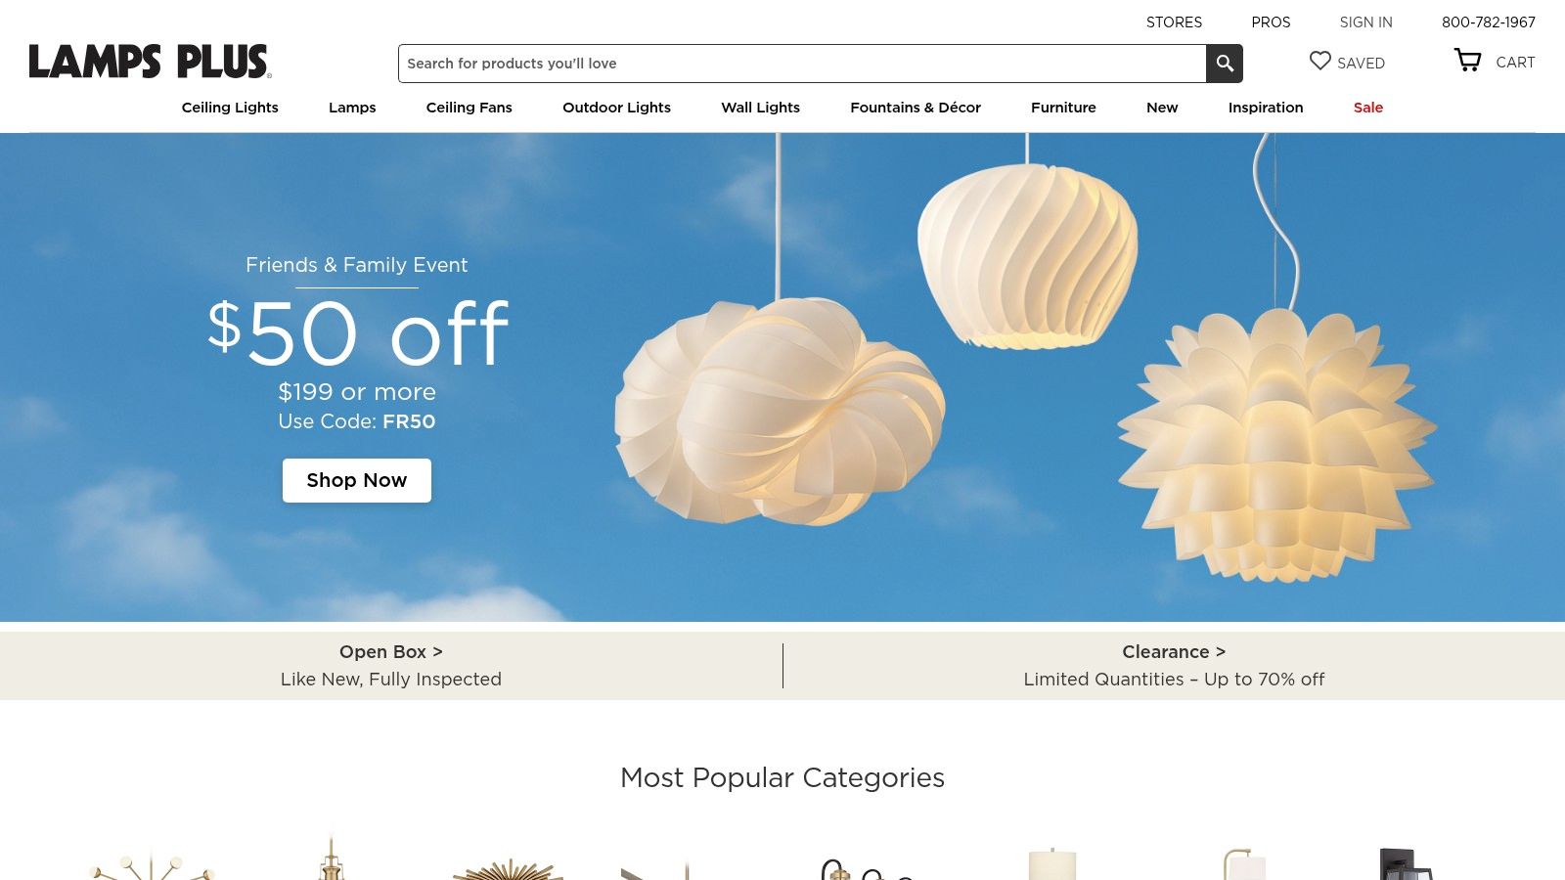1565x880 pixels.
Task: Expand the Furniture navigation menu
Action: [x=1063, y=108]
